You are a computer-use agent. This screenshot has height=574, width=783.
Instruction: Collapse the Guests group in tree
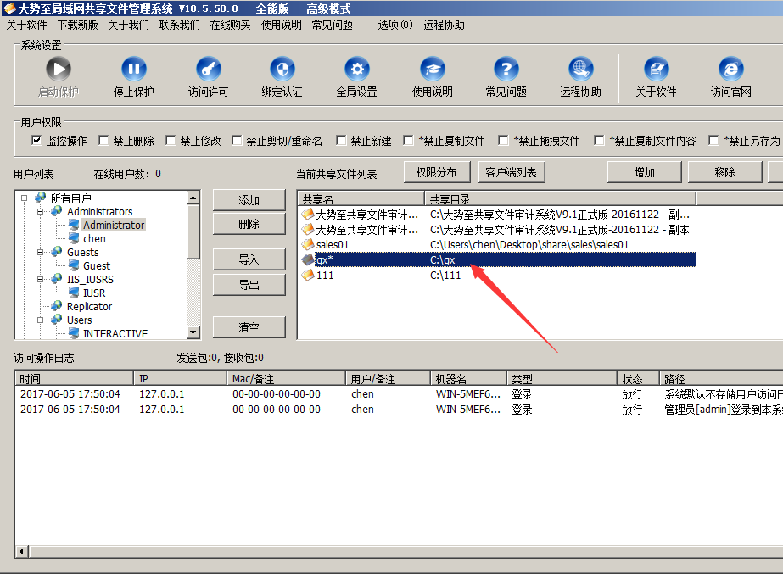(39, 252)
